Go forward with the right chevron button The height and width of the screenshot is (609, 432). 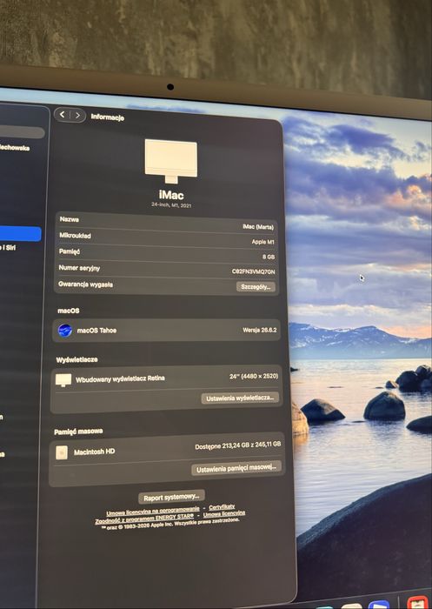(77, 116)
